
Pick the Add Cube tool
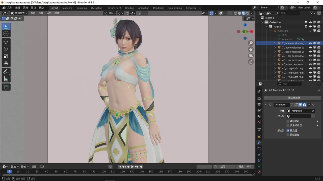tap(6, 87)
